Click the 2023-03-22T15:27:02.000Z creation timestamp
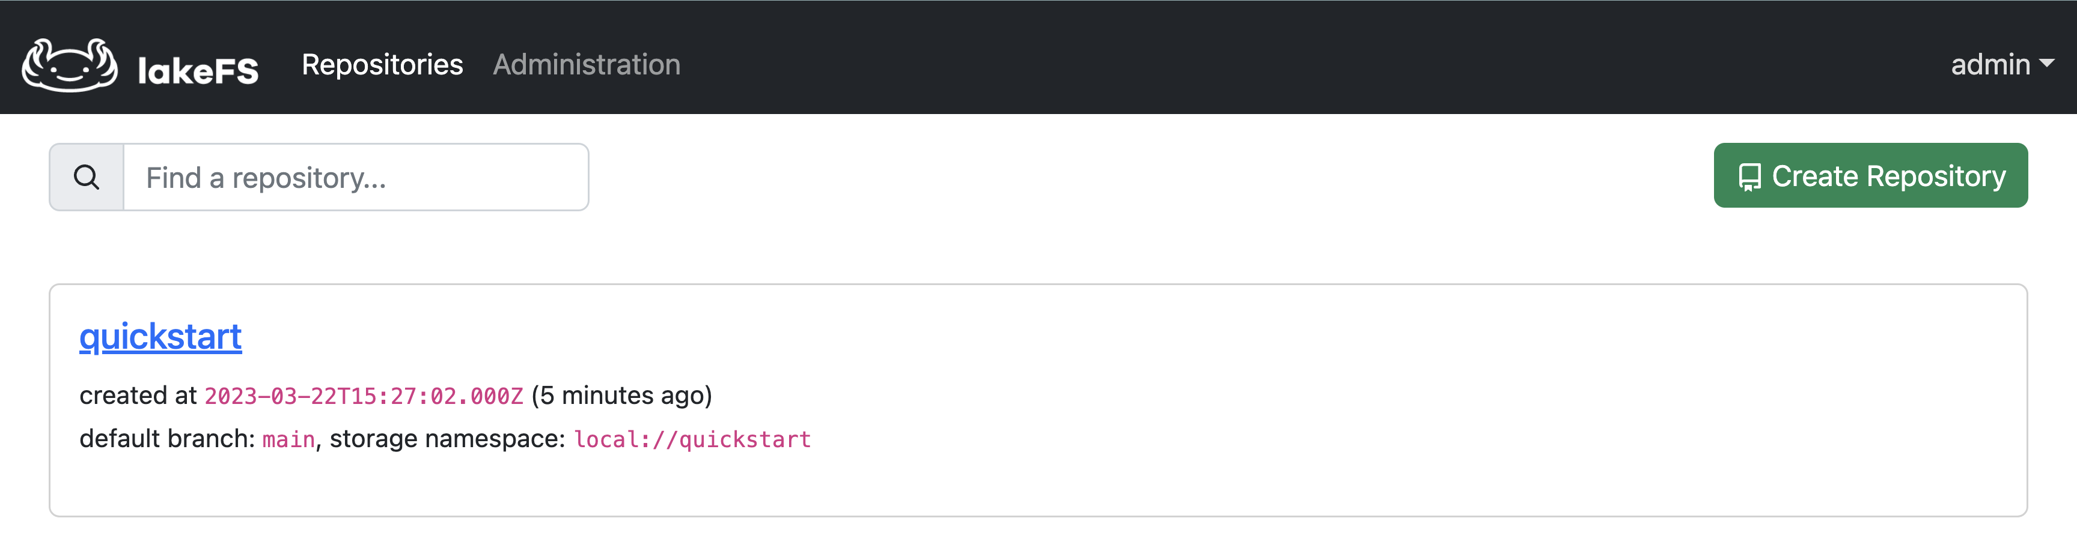2077x554 pixels. [364, 396]
